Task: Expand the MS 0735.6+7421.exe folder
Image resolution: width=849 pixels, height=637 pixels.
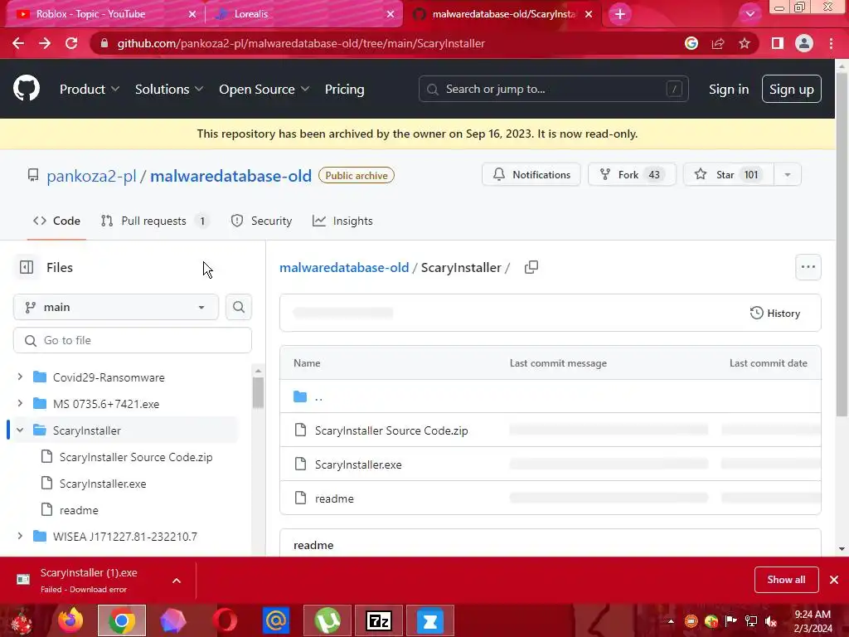Action: [x=20, y=404]
